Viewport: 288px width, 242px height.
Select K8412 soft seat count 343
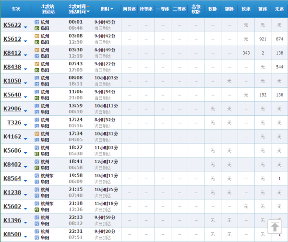click(246, 53)
